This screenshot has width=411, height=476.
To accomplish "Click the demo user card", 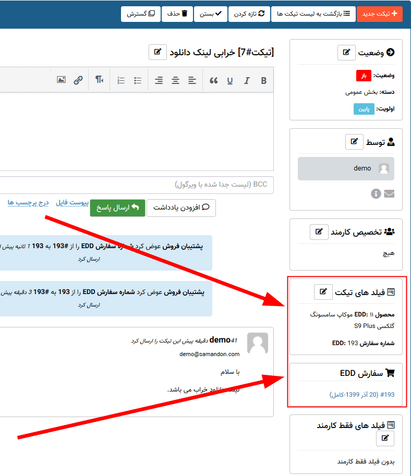I will [346, 168].
